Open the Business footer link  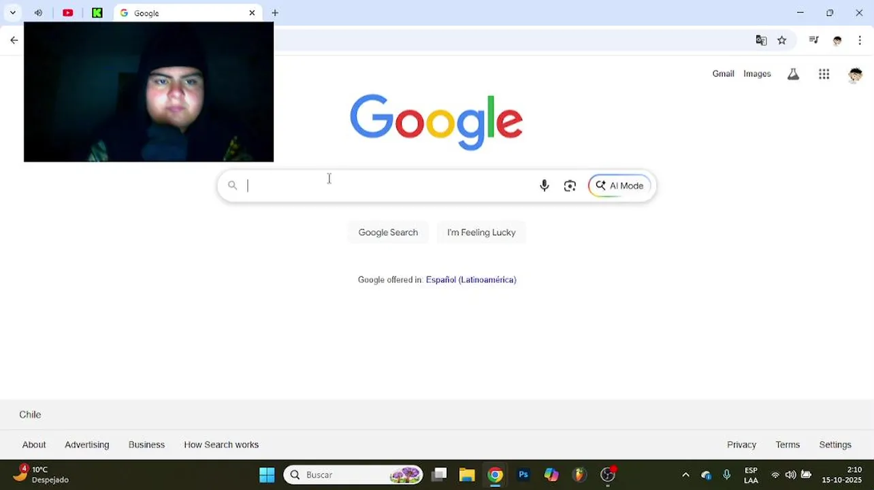pos(146,444)
